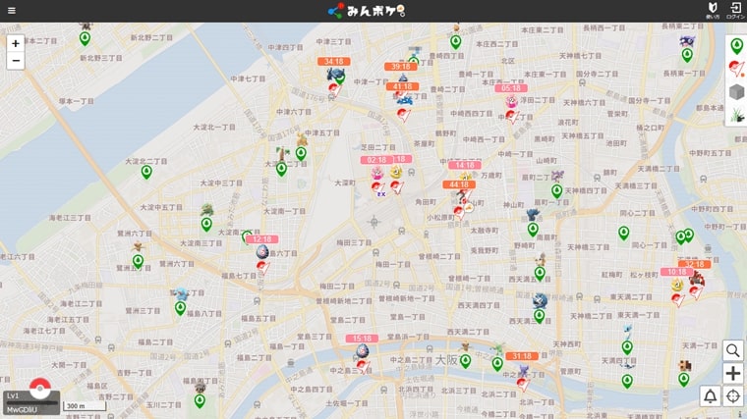Viewport: 747px width, 419px height.
Task: Select the raid timer 41:18
Action: point(403,86)
